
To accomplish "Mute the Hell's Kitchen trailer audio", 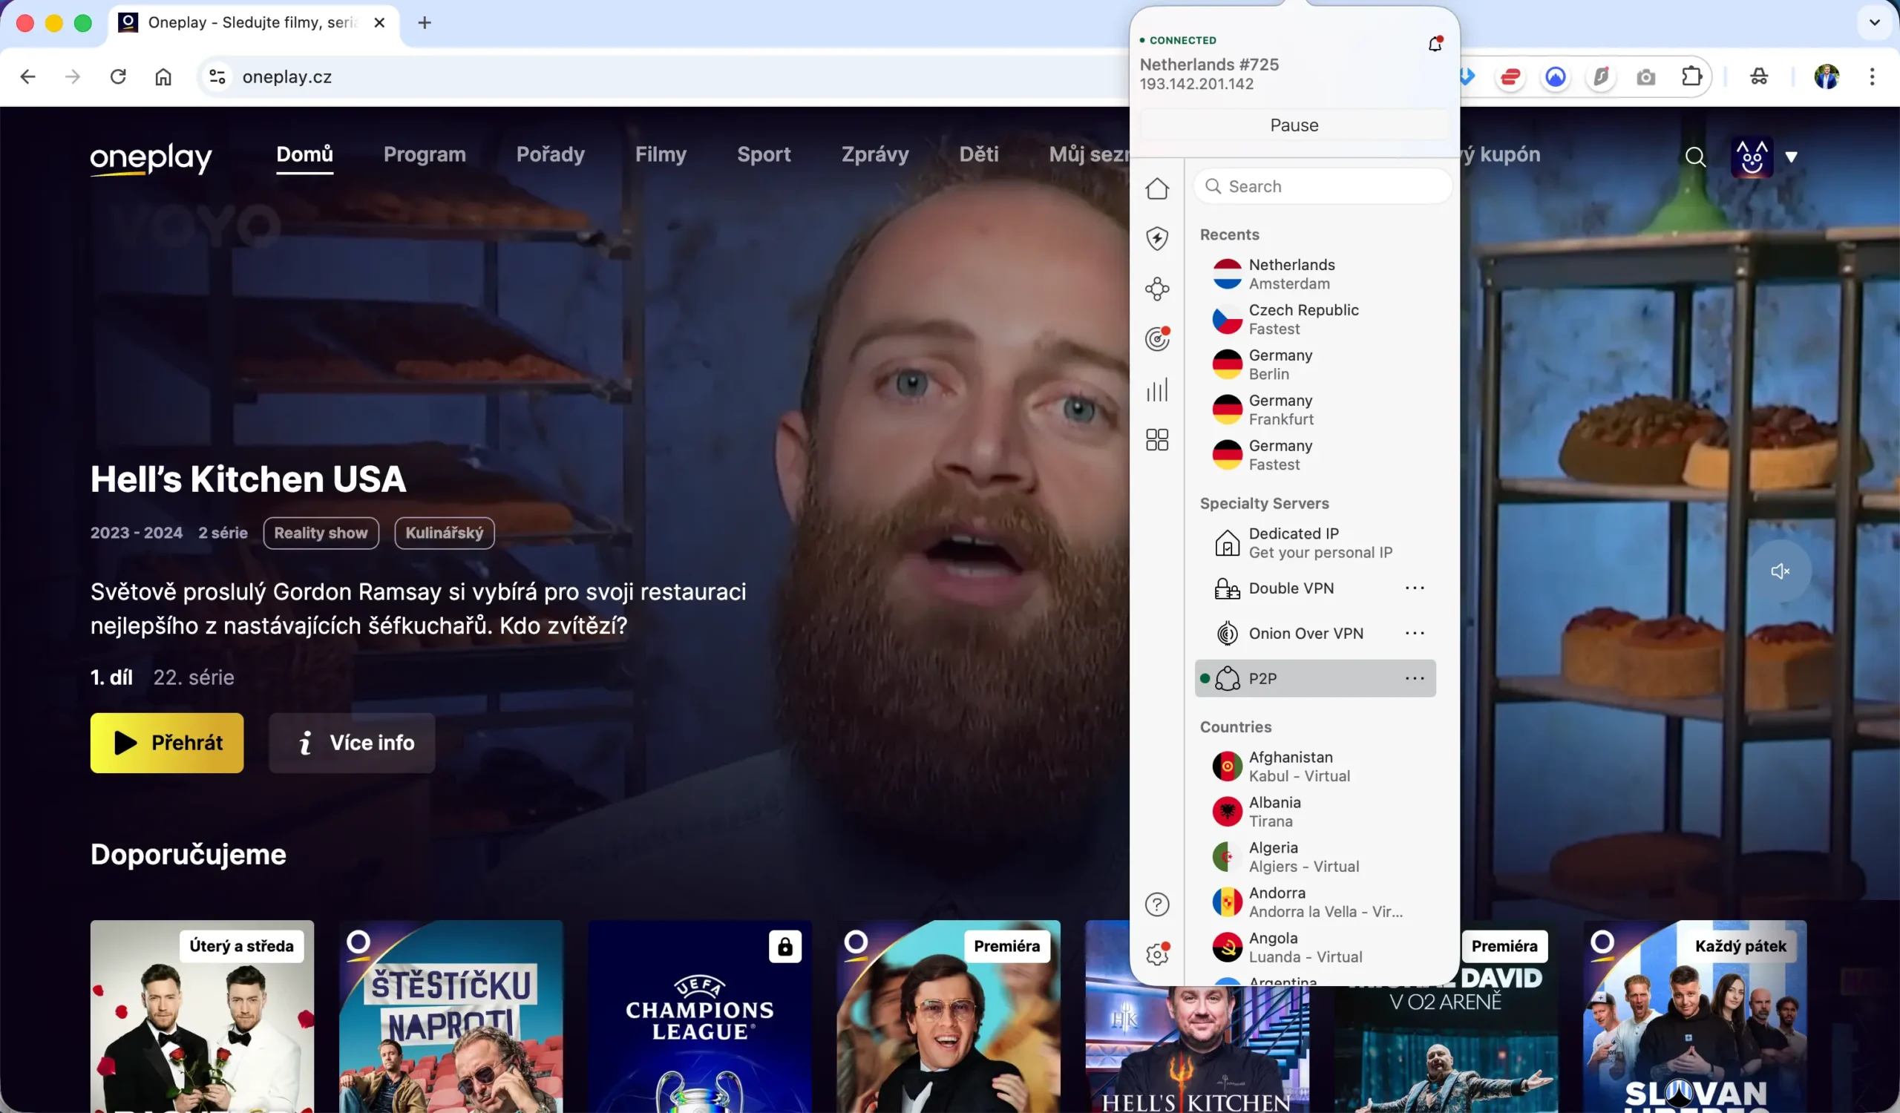I will 1781,571.
